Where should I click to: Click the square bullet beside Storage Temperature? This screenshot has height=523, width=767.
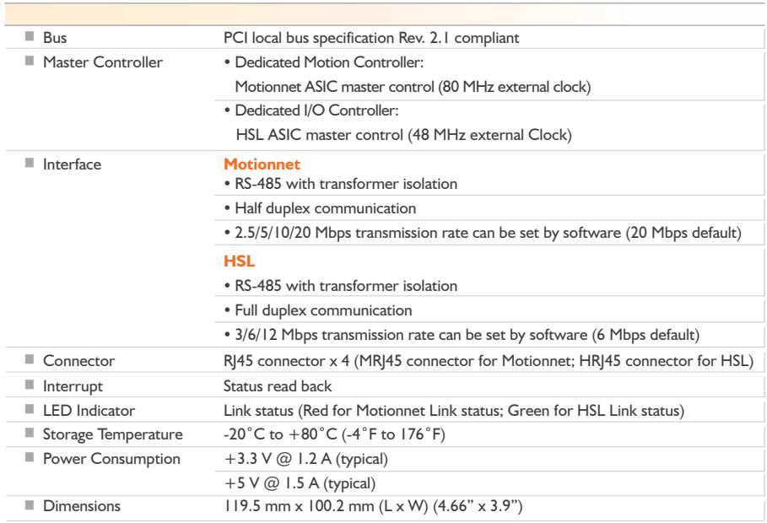(x=30, y=433)
